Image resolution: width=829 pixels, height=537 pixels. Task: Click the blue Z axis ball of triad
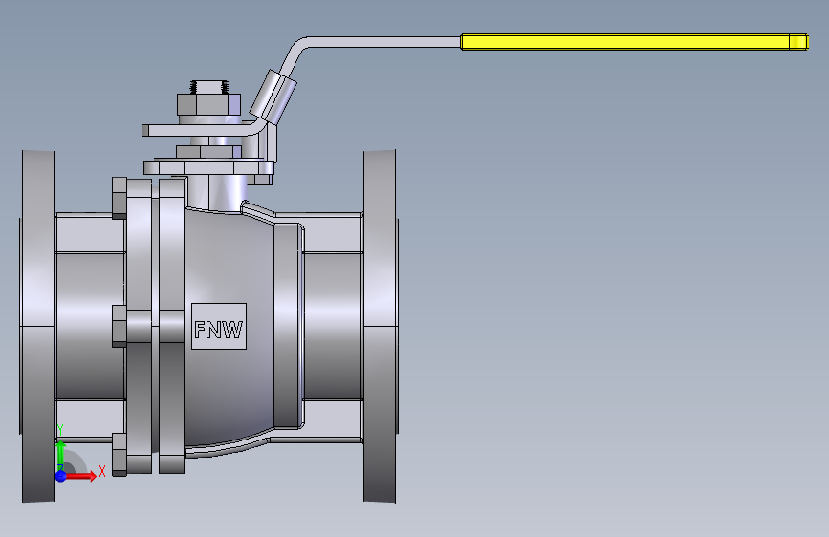coord(61,476)
